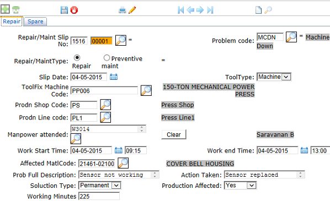Click the toolbar magnifier search icon
This screenshot has height=201, width=330.
(268, 10)
